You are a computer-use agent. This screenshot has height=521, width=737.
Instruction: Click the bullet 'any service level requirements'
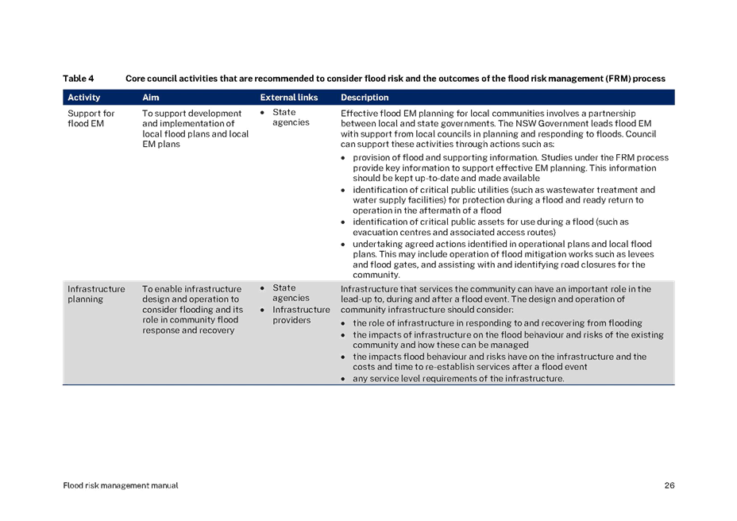(x=458, y=379)
